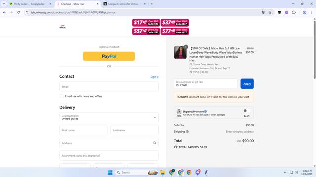Viewport: 316px width, 177px height.
Task: Close the Verify Codes SimplyCodes tab
Action: tap(50, 4)
